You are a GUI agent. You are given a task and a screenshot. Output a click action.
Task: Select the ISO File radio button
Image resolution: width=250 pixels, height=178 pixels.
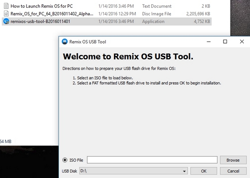(65, 160)
